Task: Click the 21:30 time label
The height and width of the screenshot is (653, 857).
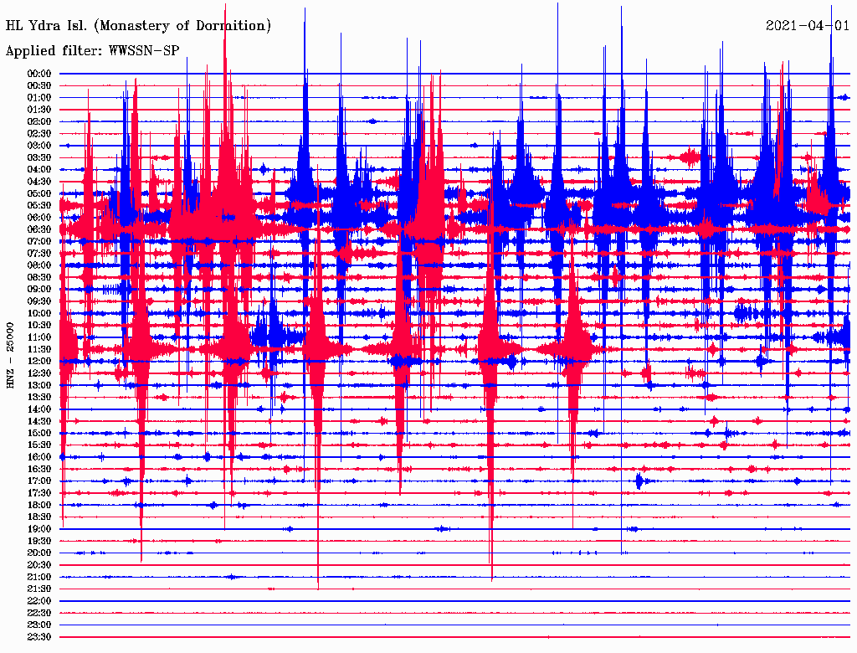Action: pyautogui.click(x=39, y=589)
